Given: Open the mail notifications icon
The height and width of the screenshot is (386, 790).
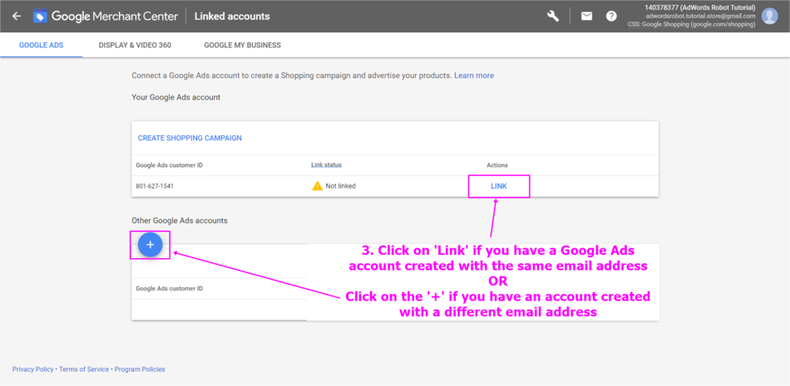Looking at the screenshot, I should point(586,16).
